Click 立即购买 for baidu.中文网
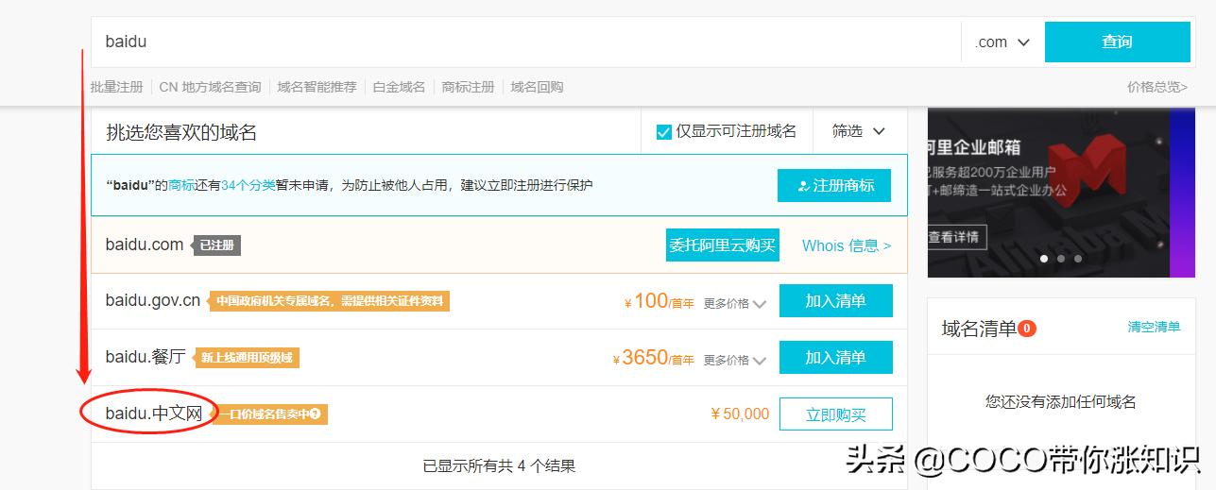Image resolution: width=1216 pixels, height=490 pixels. coord(835,414)
